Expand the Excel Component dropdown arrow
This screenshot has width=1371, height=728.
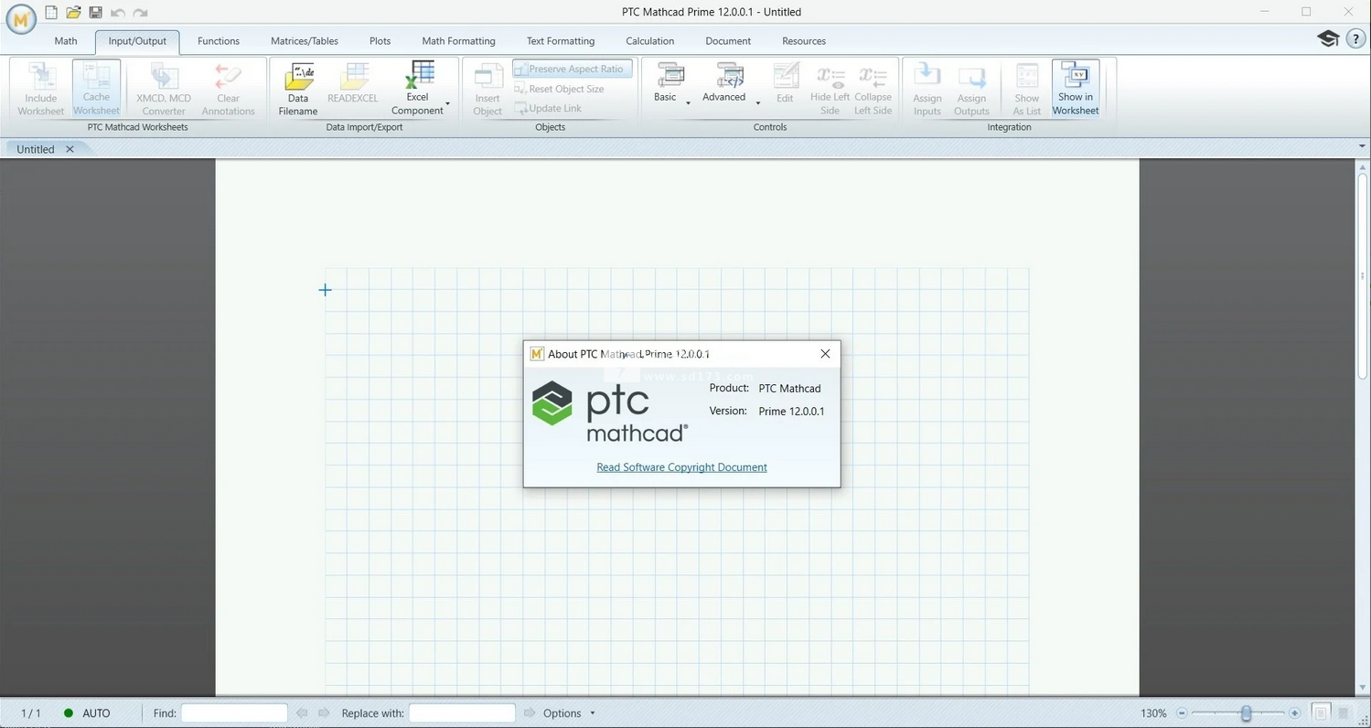(x=448, y=103)
